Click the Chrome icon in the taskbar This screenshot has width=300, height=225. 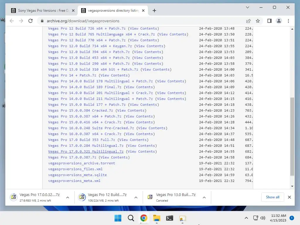click(144, 218)
